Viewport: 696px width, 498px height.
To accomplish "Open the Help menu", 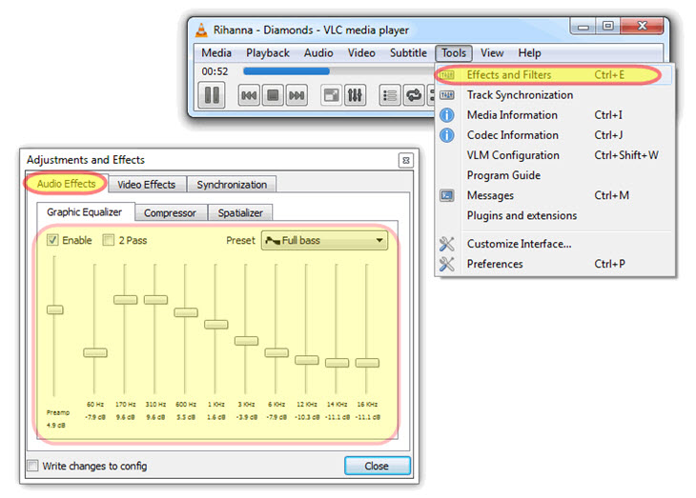I will pos(529,52).
